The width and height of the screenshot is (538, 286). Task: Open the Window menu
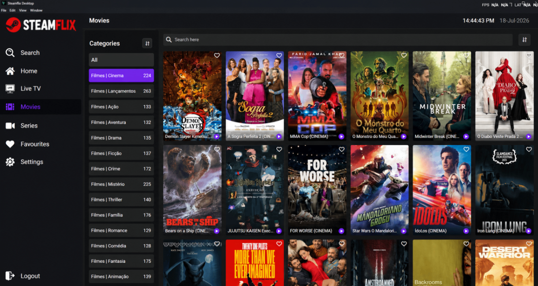[36, 11]
